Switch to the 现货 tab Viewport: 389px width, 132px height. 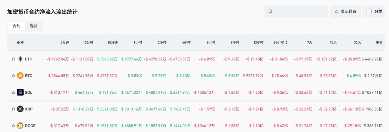pyautogui.click(x=34, y=26)
